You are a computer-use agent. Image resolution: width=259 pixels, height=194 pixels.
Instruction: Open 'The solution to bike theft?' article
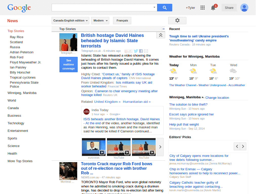pyautogui.click(x=188, y=104)
